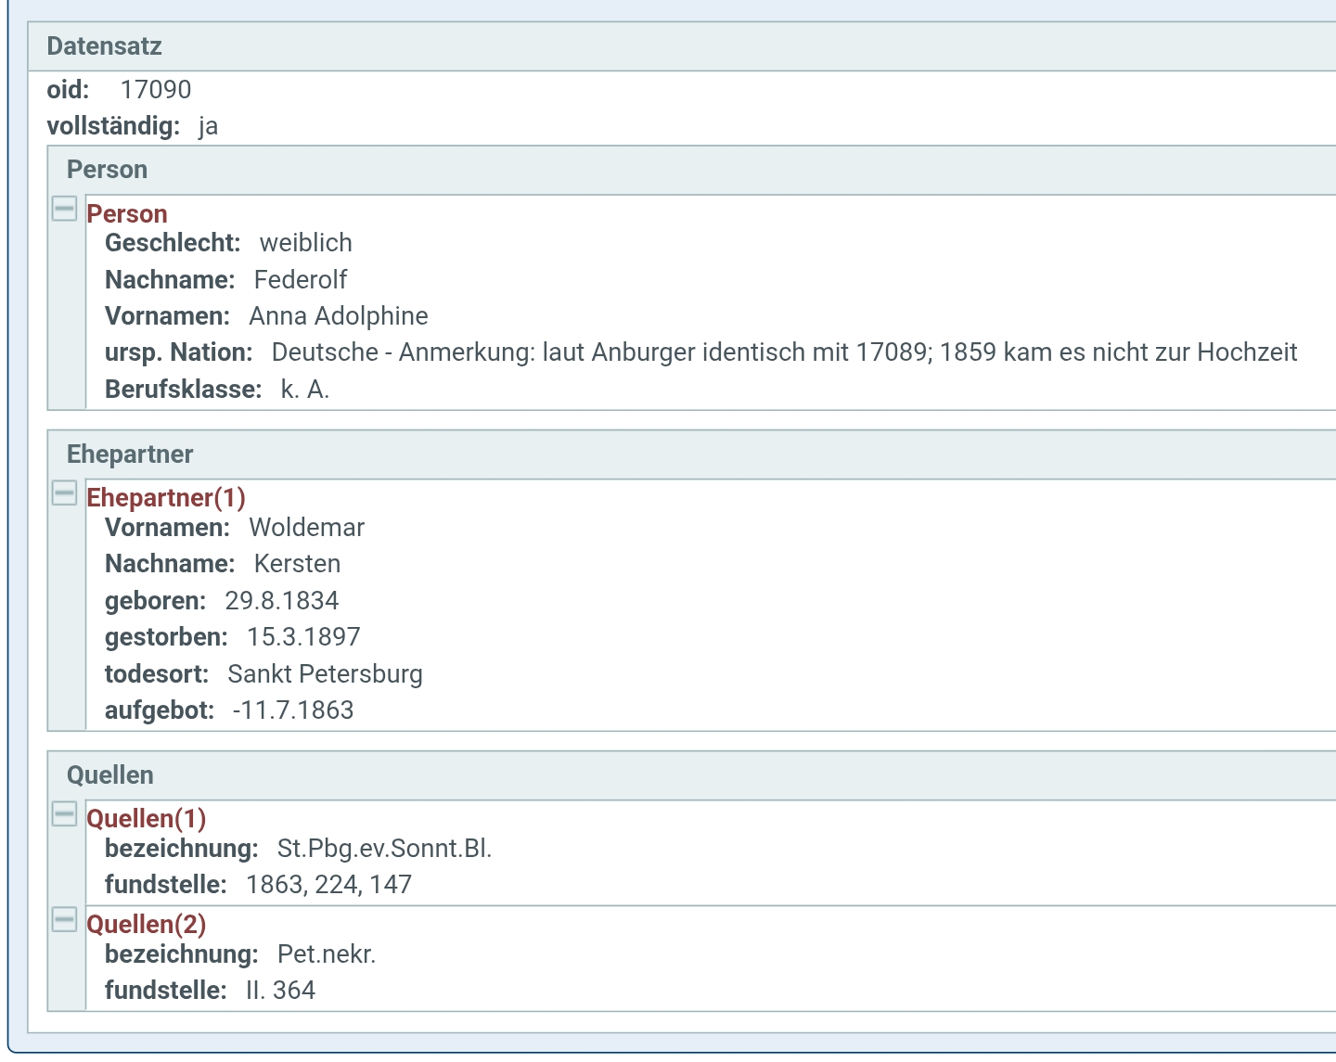Click the Nachname value Federolf
1336x1062 pixels.
click(300, 279)
